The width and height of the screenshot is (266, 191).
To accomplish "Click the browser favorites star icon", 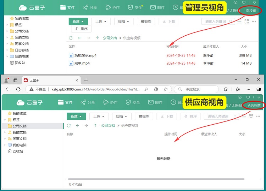I will pyautogui.click(x=237, y=89).
